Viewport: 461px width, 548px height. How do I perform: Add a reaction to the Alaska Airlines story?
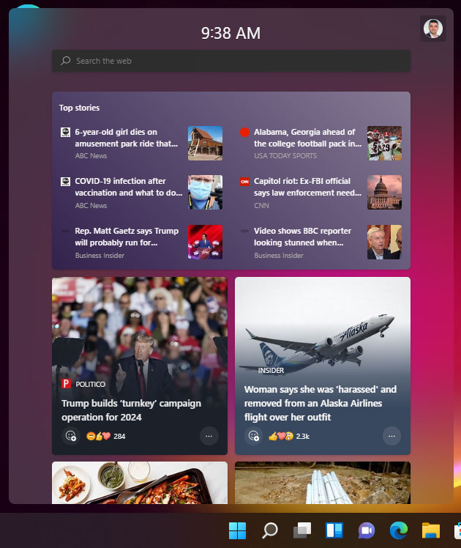tap(254, 436)
